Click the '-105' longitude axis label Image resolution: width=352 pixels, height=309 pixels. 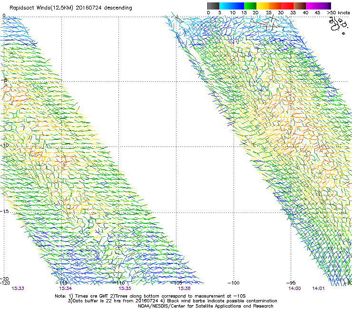[176, 283]
